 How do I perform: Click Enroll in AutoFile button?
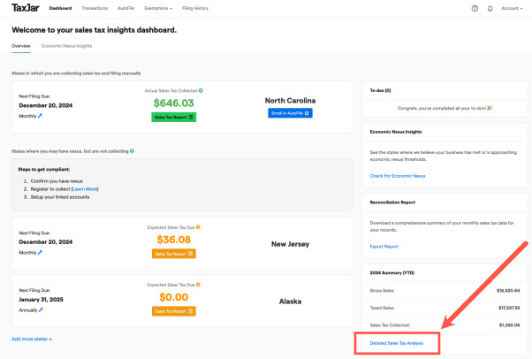[290, 113]
